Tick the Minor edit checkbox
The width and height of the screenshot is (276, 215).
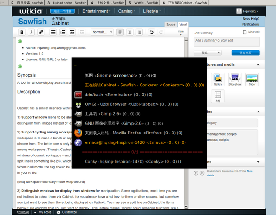(245, 32)
